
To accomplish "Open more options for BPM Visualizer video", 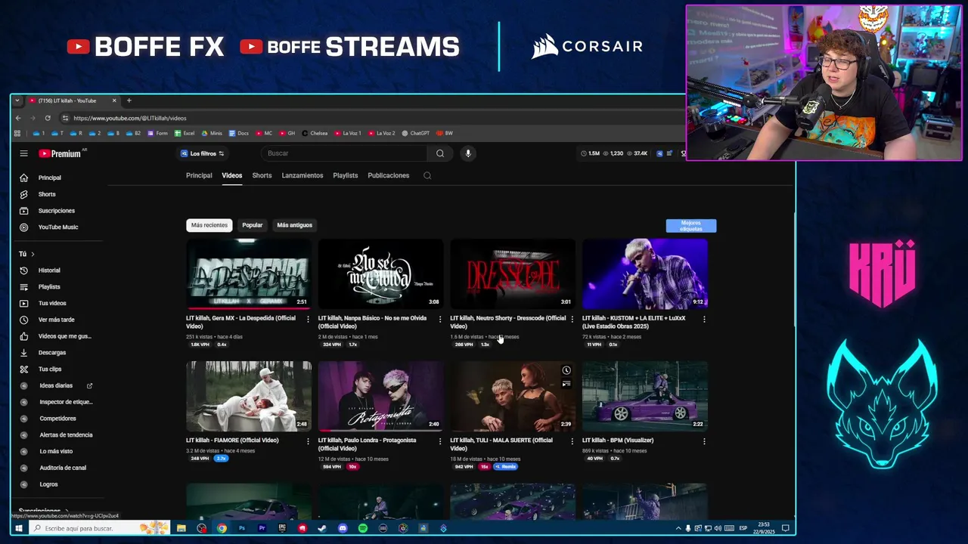I will coord(704,440).
